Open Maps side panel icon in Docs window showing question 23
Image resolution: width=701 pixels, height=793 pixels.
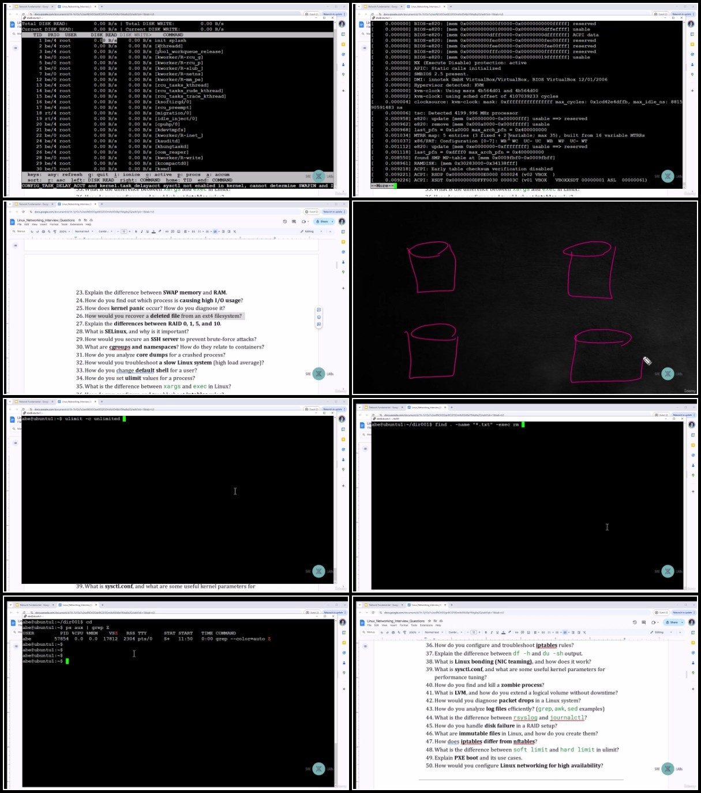[342, 271]
